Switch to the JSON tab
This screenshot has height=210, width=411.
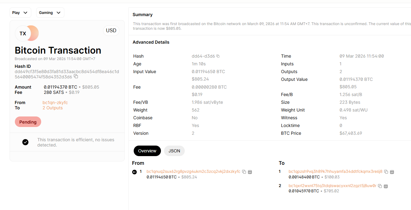coord(174,151)
